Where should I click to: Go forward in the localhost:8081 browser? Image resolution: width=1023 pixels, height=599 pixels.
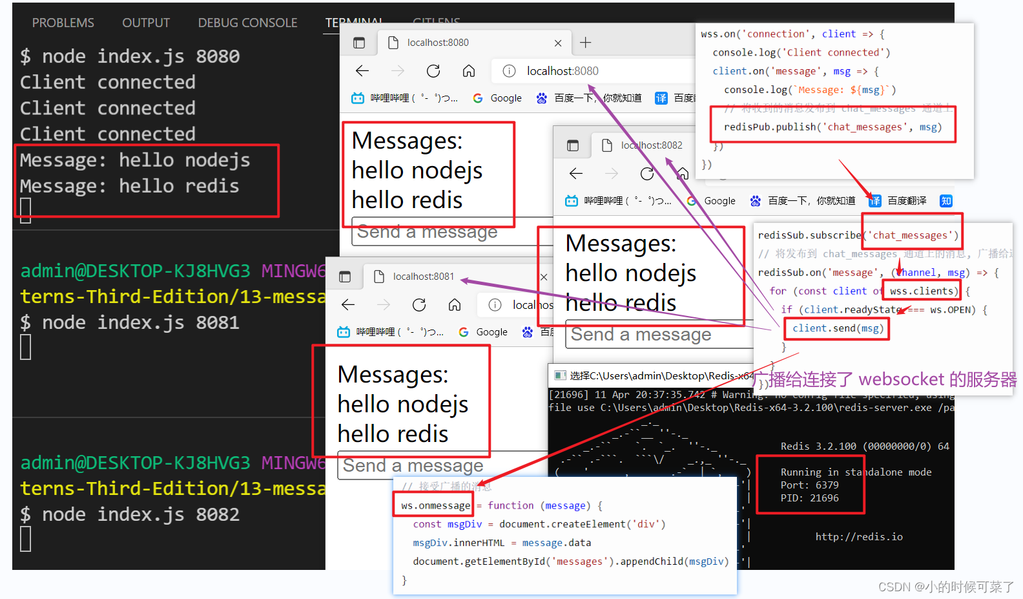click(x=384, y=305)
